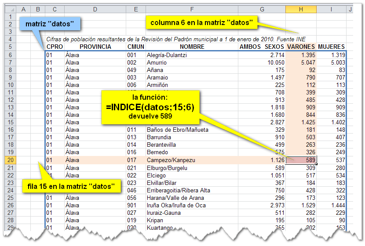This screenshot has height=246, width=365.
Task: Select the column F header
Action: tap(192, 9)
